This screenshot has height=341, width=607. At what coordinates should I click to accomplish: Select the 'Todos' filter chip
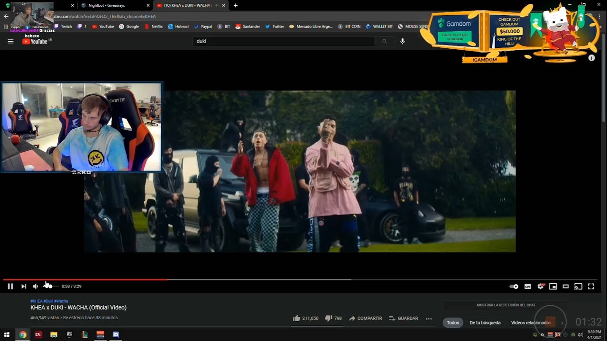tap(453, 323)
